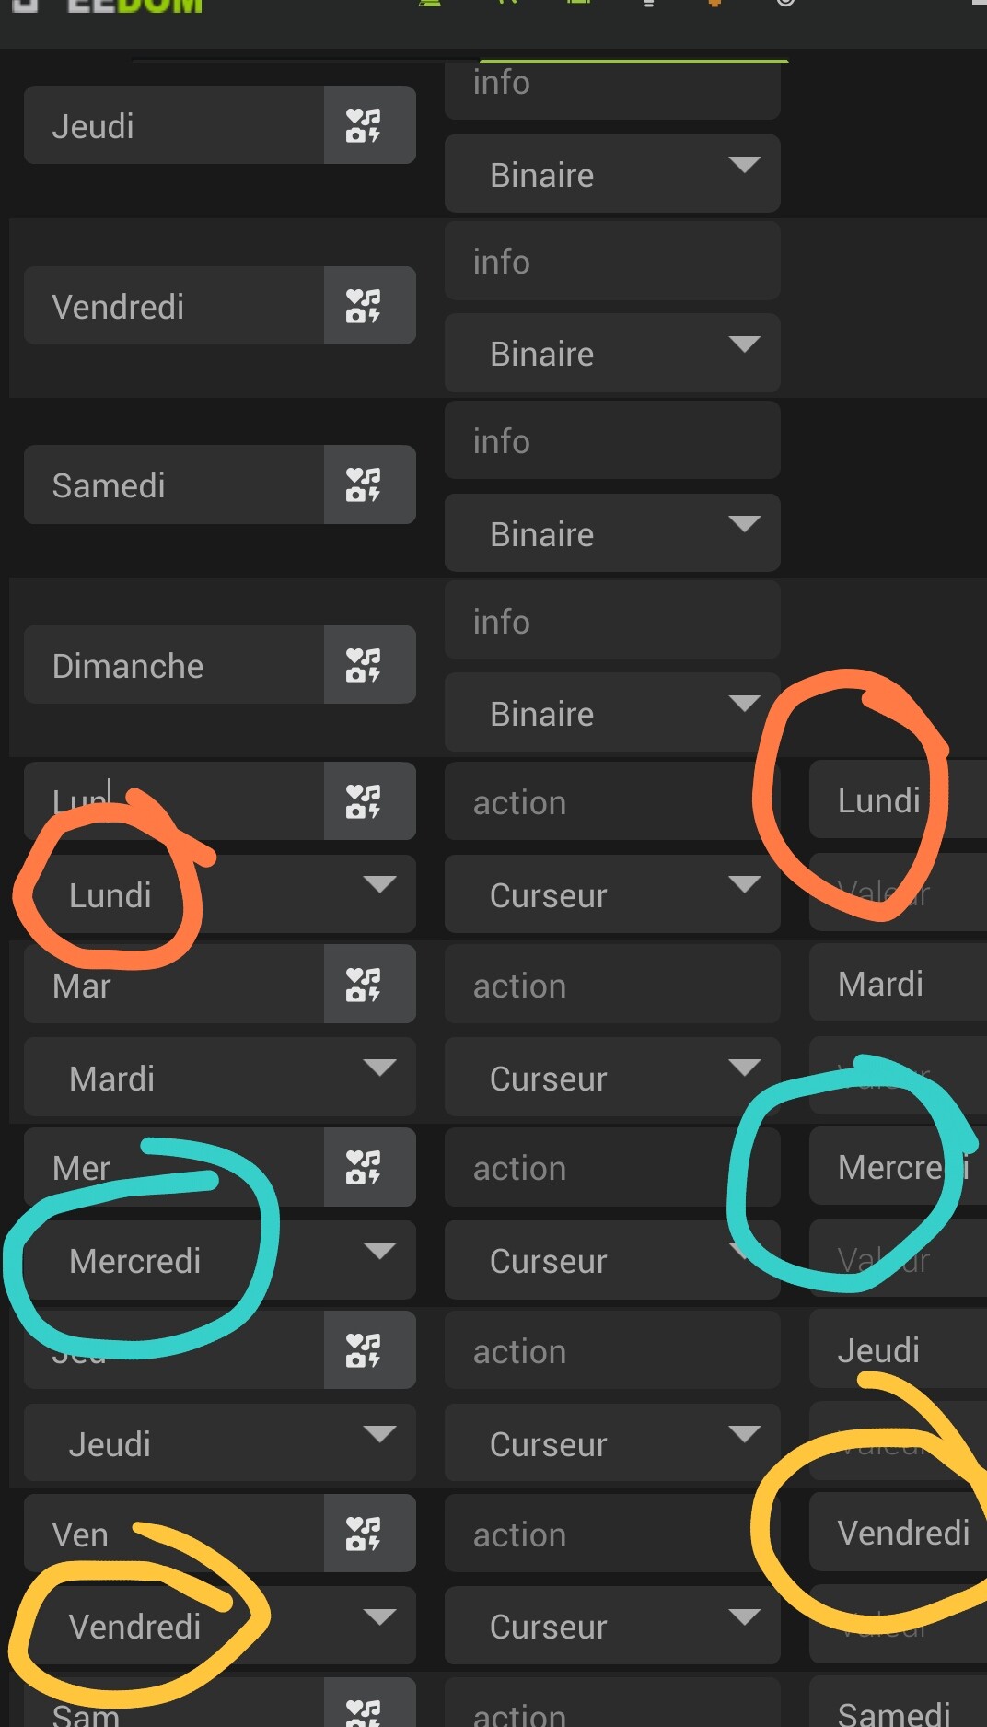Image resolution: width=987 pixels, height=1727 pixels.
Task: Open the Curseur subtype dropdown for Mar
Action: click(612, 1078)
